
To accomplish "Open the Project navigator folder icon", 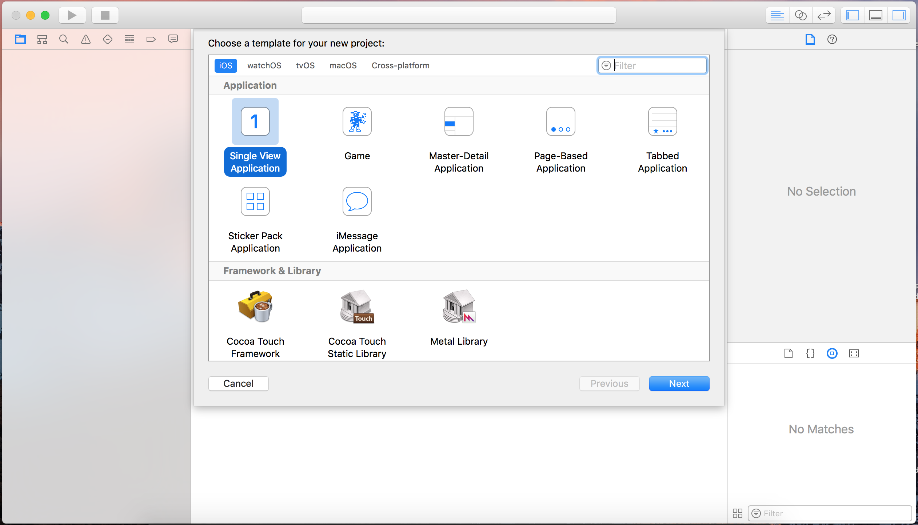I will pos(20,39).
